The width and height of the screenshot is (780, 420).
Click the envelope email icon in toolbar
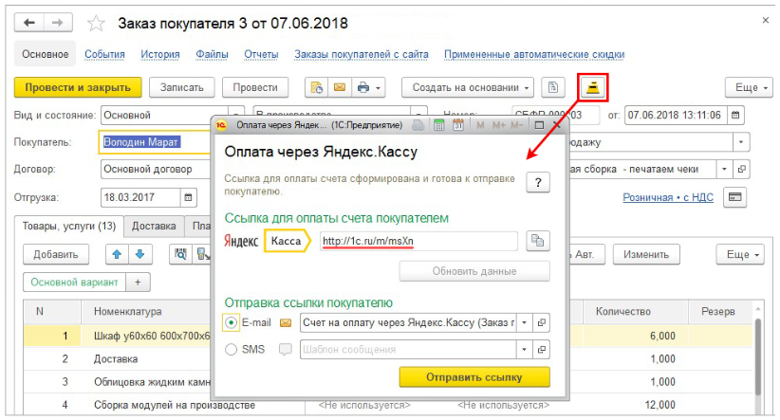340,88
